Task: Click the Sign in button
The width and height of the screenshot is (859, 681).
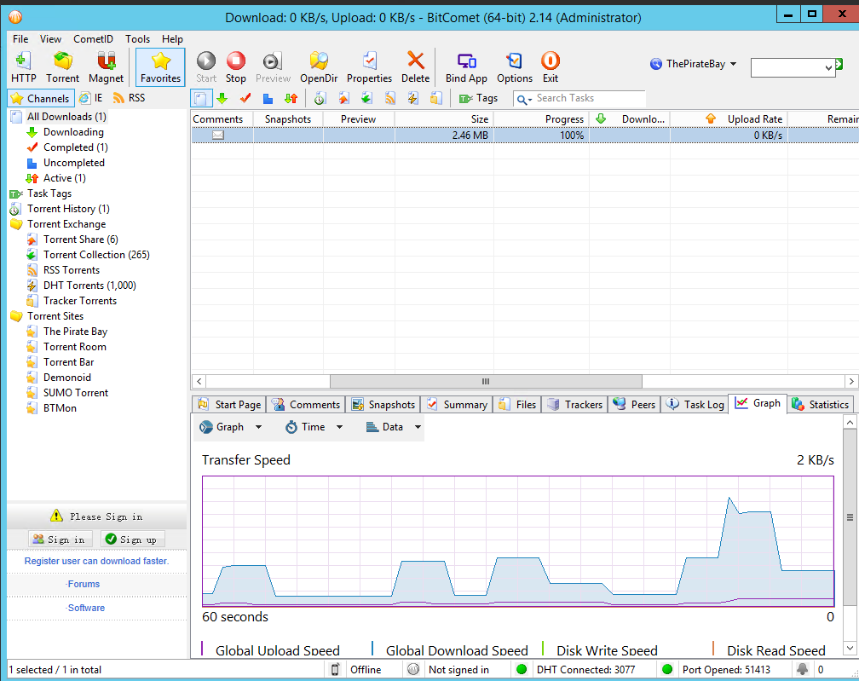Action: (61, 540)
